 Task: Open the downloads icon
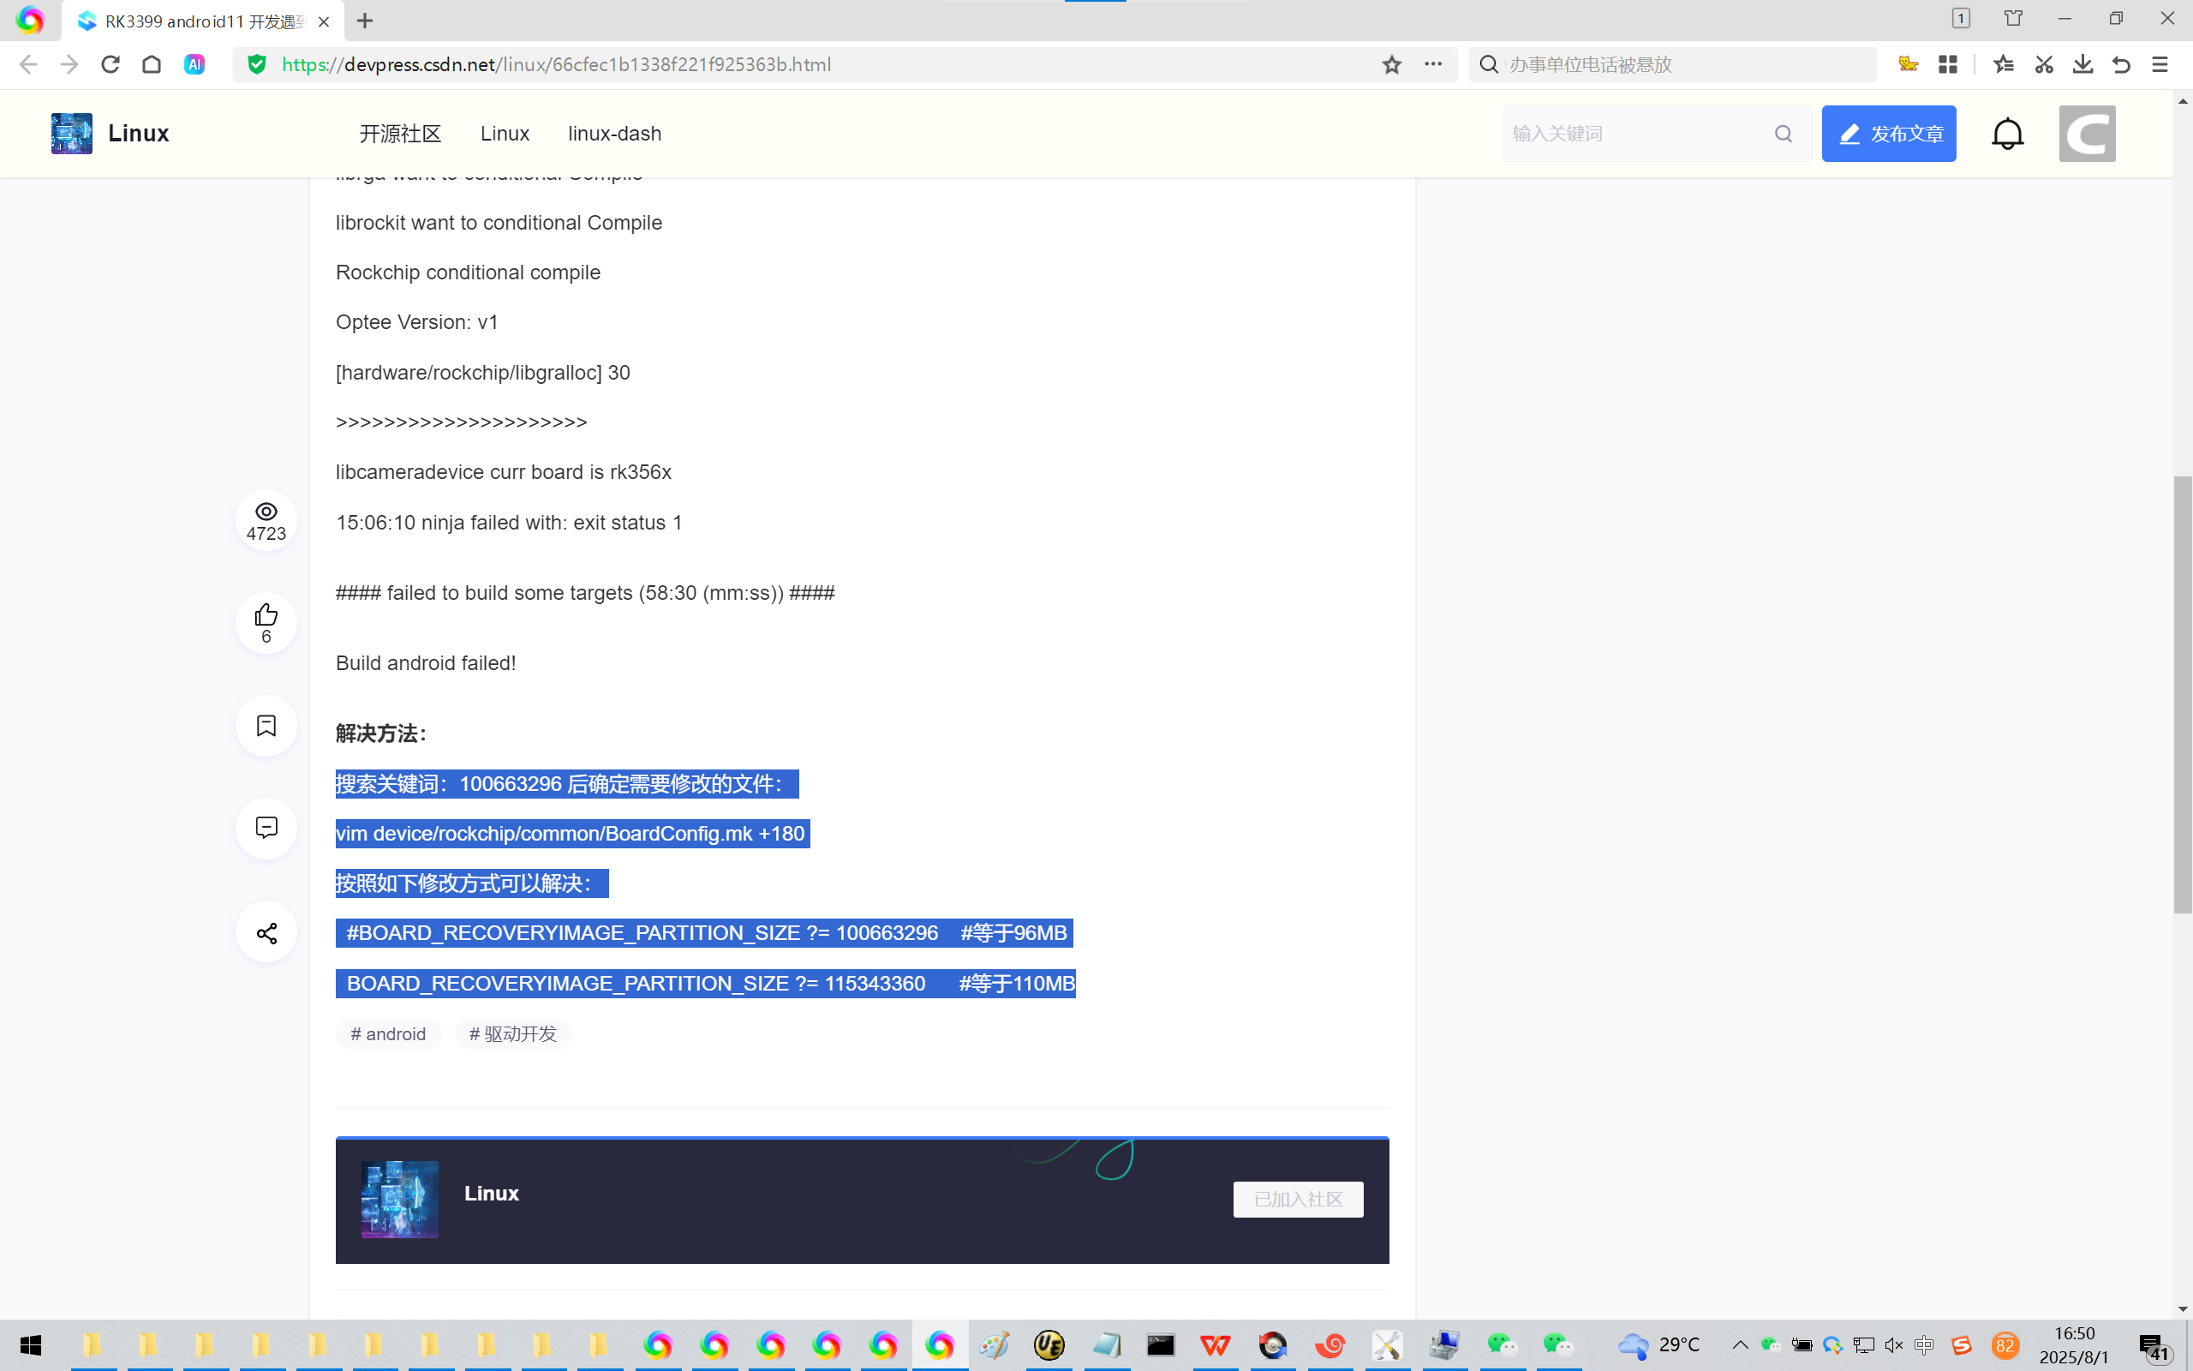2082,64
